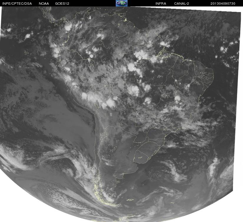Viewport: 243px width, 222px height.
Task: Click the CPTEC logo in the header
Action: [122, 3]
